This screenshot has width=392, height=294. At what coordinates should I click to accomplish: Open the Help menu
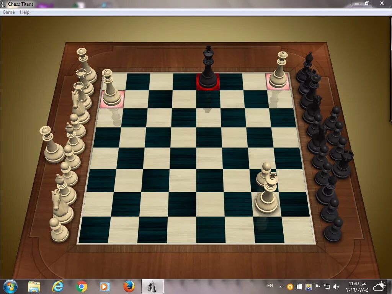pyautogui.click(x=24, y=12)
